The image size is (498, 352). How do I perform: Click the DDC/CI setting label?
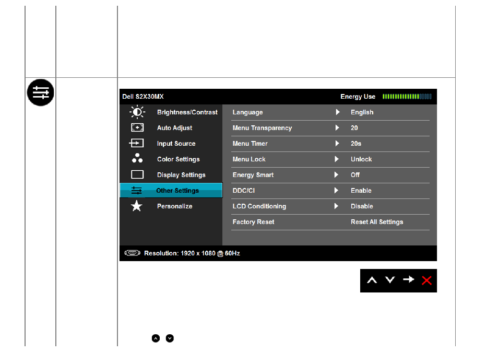[x=244, y=191]
